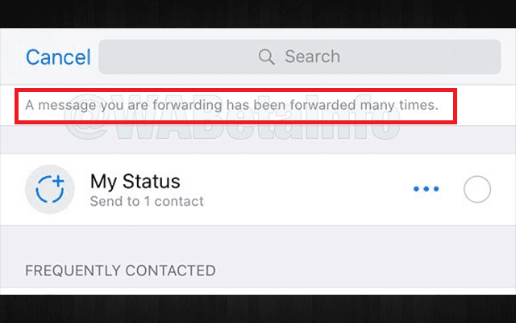The image size is (516, 323).
Task: Tap the 'Send to 1 contact' subtitle
Action: (x=147, y=200)
